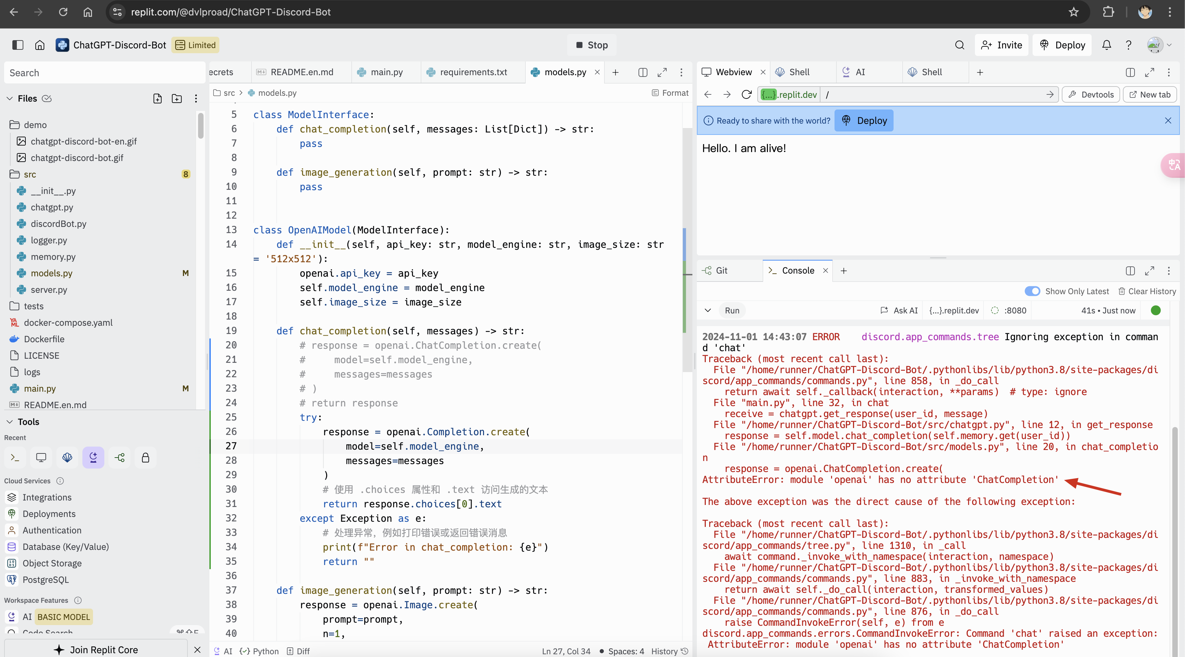Viewport: 1185px width, 657px height.
Task: Open account avatar dropdown menu
Action: click(1159, 45)
